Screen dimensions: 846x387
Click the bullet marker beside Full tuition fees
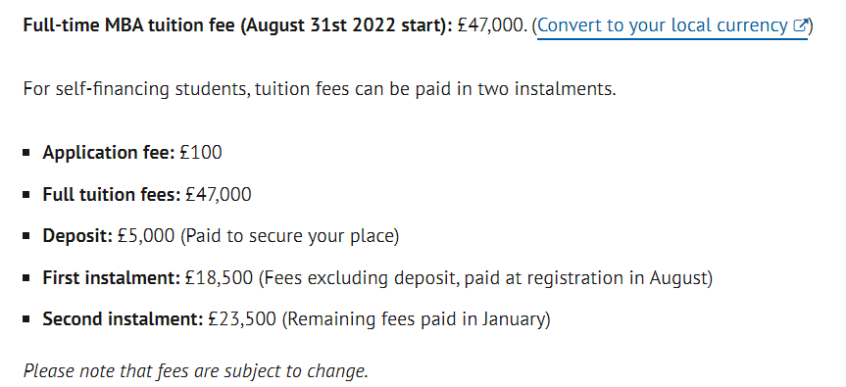pos(26,195)
